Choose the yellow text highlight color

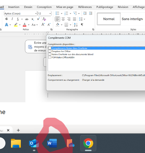click(16, 25)
